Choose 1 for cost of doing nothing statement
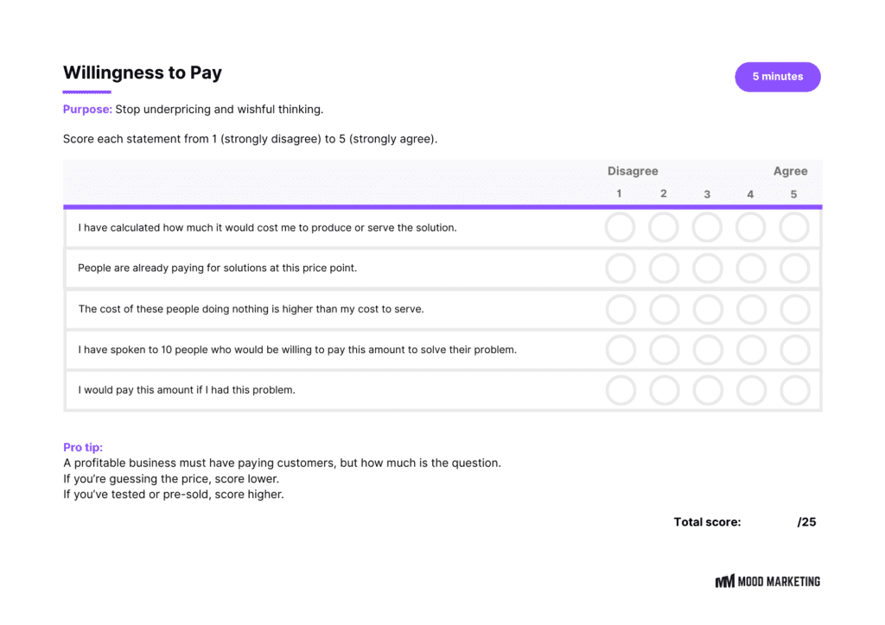The width and height of the screenshot is (885, 625). tap(621, 309)
